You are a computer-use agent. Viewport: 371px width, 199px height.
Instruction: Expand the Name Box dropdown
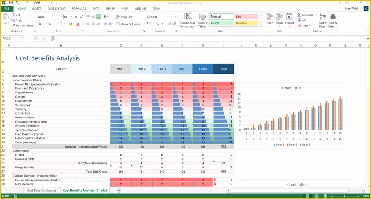coord(22,38)
